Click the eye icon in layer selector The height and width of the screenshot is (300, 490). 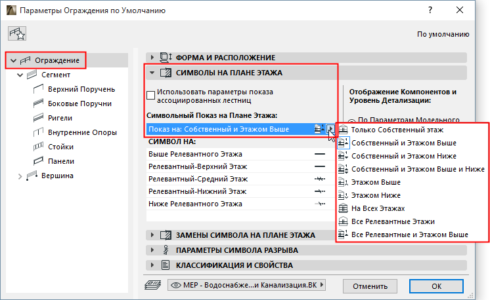coord(176,285)
